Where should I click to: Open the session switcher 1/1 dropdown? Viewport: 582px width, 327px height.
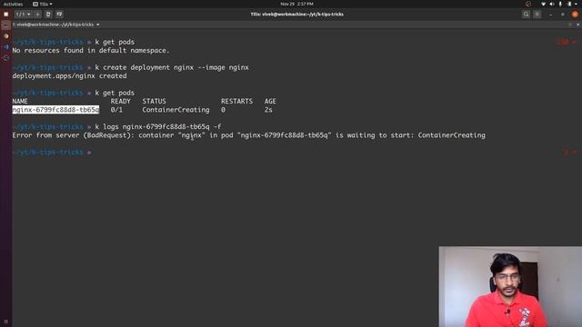(23, 15)
